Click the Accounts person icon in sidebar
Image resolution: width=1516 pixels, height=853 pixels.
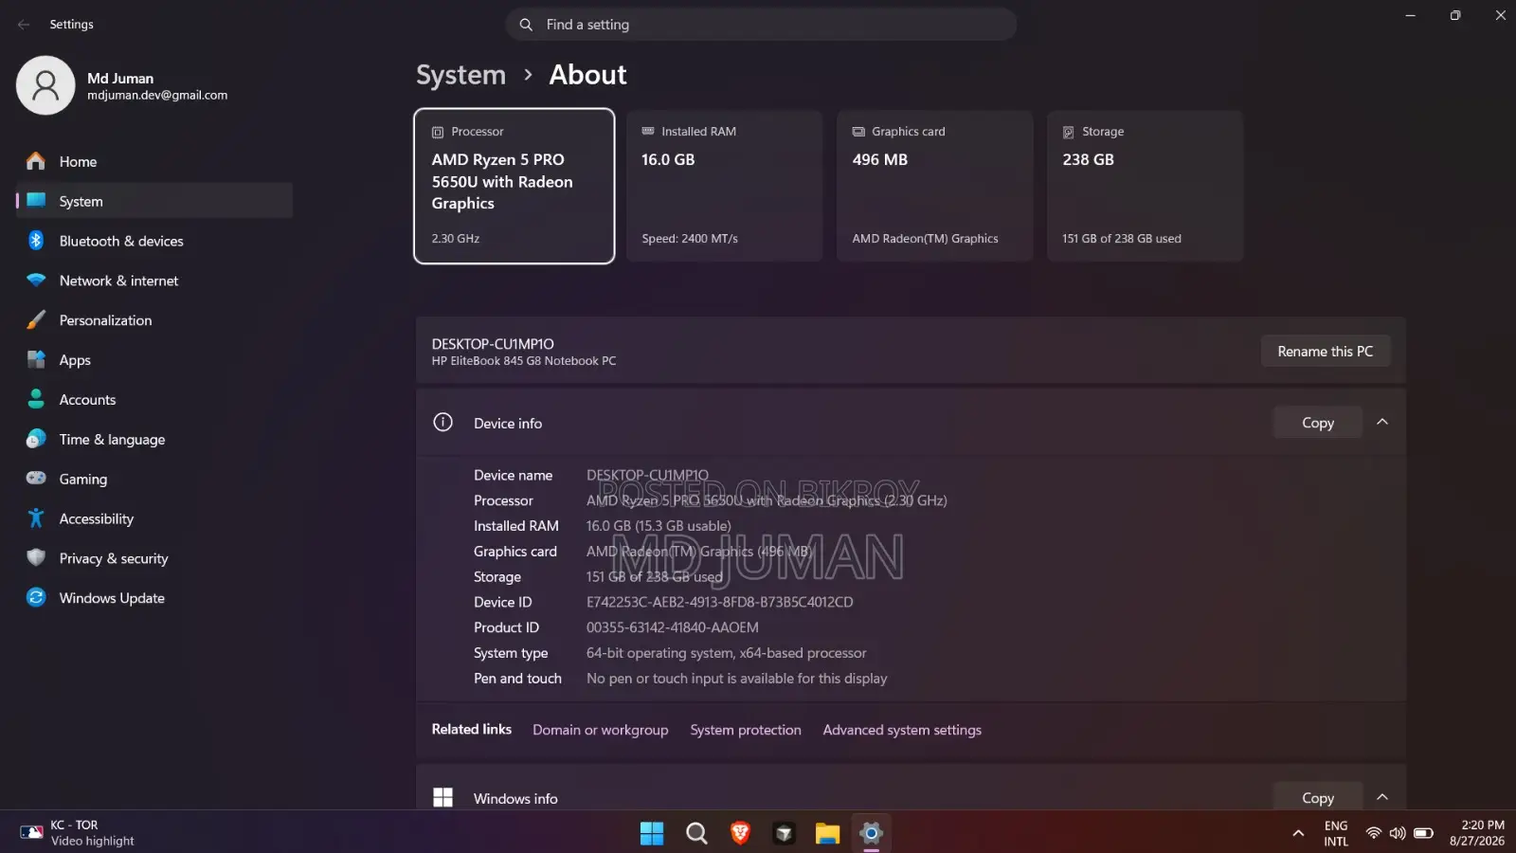pyautogui.click(x=36, y=400)
